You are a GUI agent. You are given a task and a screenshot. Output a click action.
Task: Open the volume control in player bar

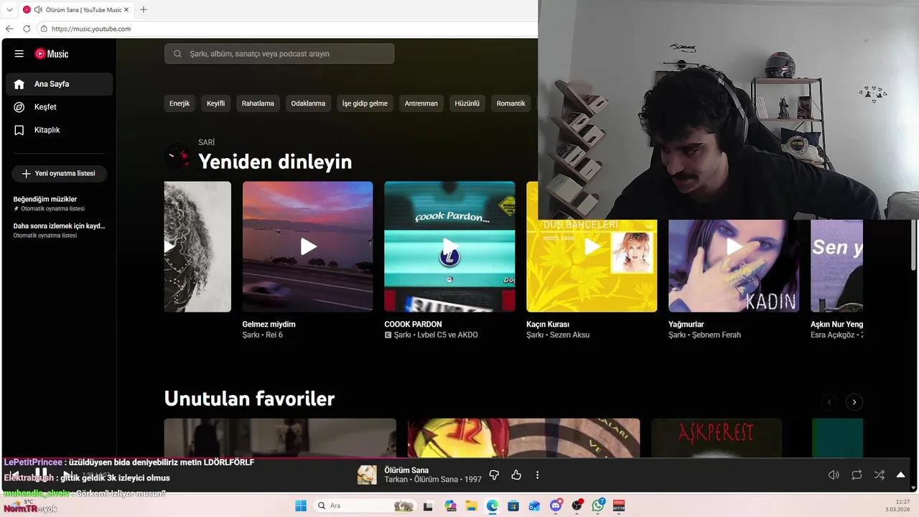[x=834, y=475]
